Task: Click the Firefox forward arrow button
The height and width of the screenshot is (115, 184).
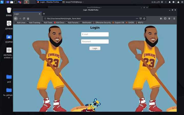Action: [x=20, y=18]
